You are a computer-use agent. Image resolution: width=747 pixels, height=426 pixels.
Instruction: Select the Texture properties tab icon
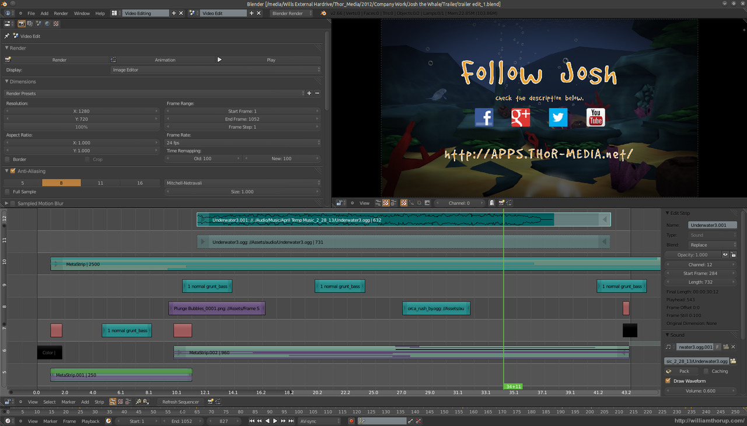[56, 24]
